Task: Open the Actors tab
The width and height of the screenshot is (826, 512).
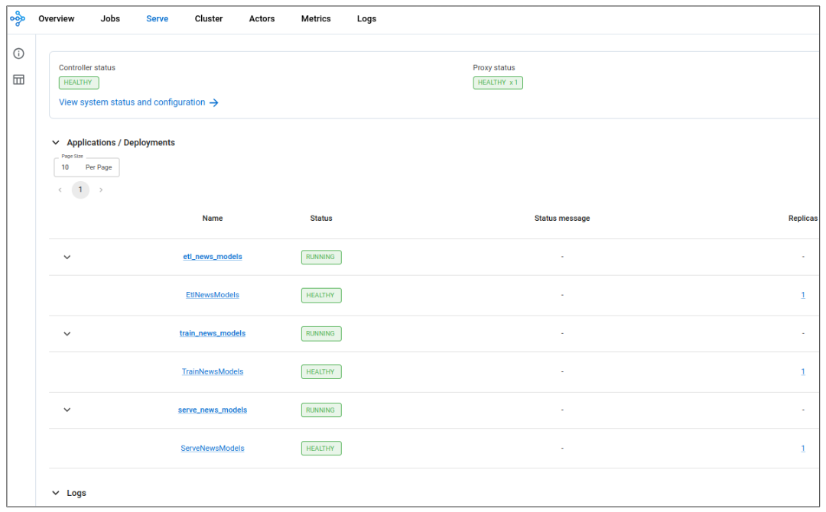Action: pyautogui.click(x=262, y=19)
